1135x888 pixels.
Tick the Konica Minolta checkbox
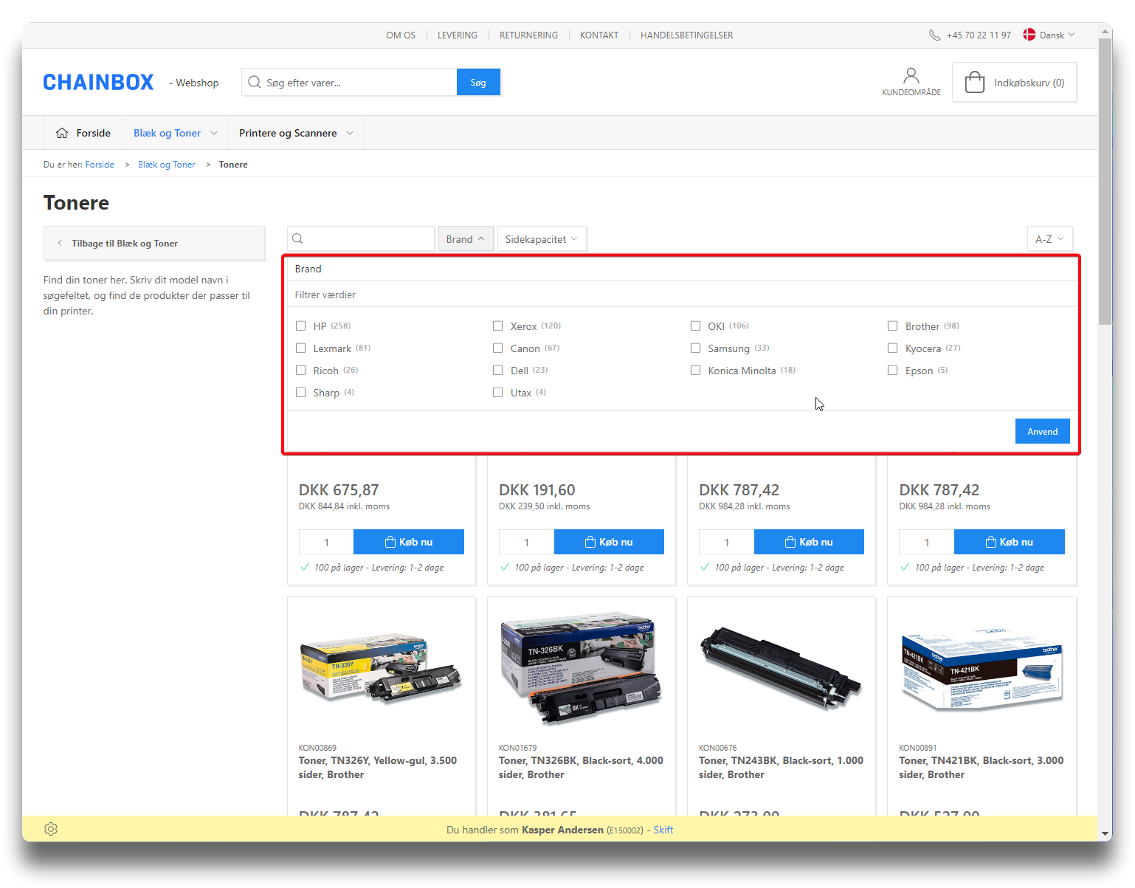[x=695, y=371]
